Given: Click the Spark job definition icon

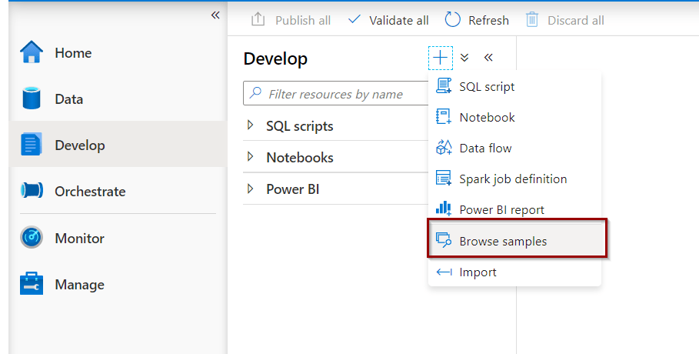Looking at the screenshot, I should point(444,178).
